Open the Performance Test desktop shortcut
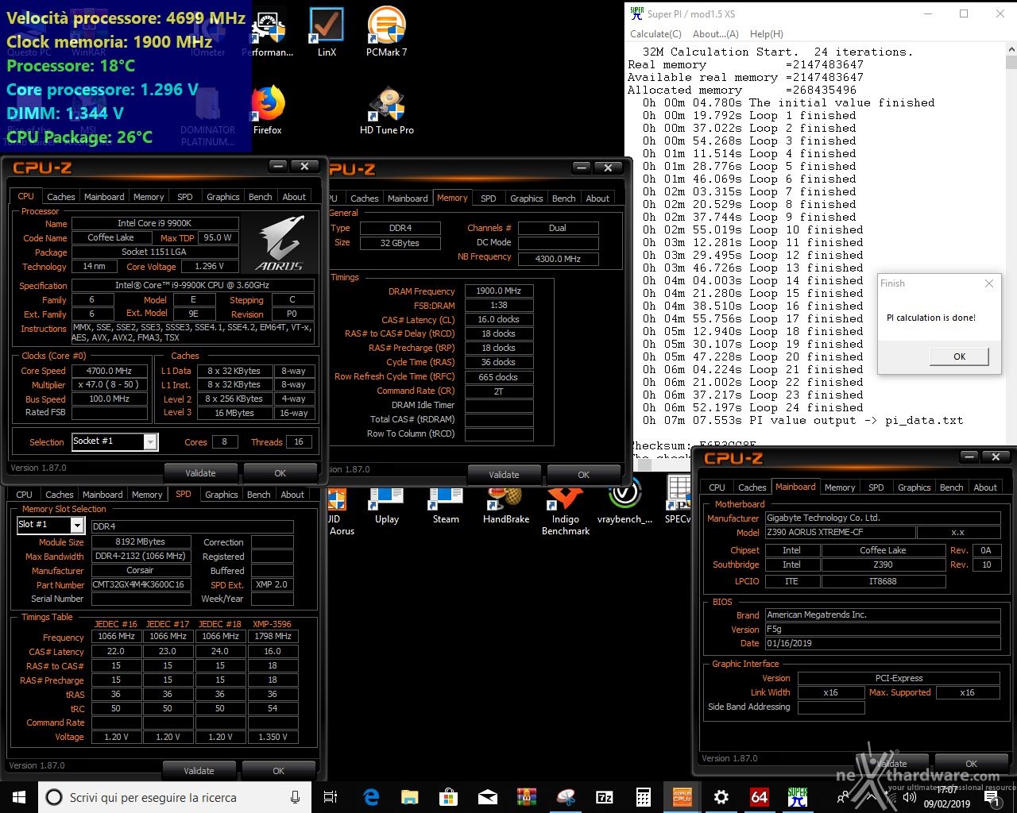The width and height of the screenshot is (1017, 813). [x=268, y=33]
